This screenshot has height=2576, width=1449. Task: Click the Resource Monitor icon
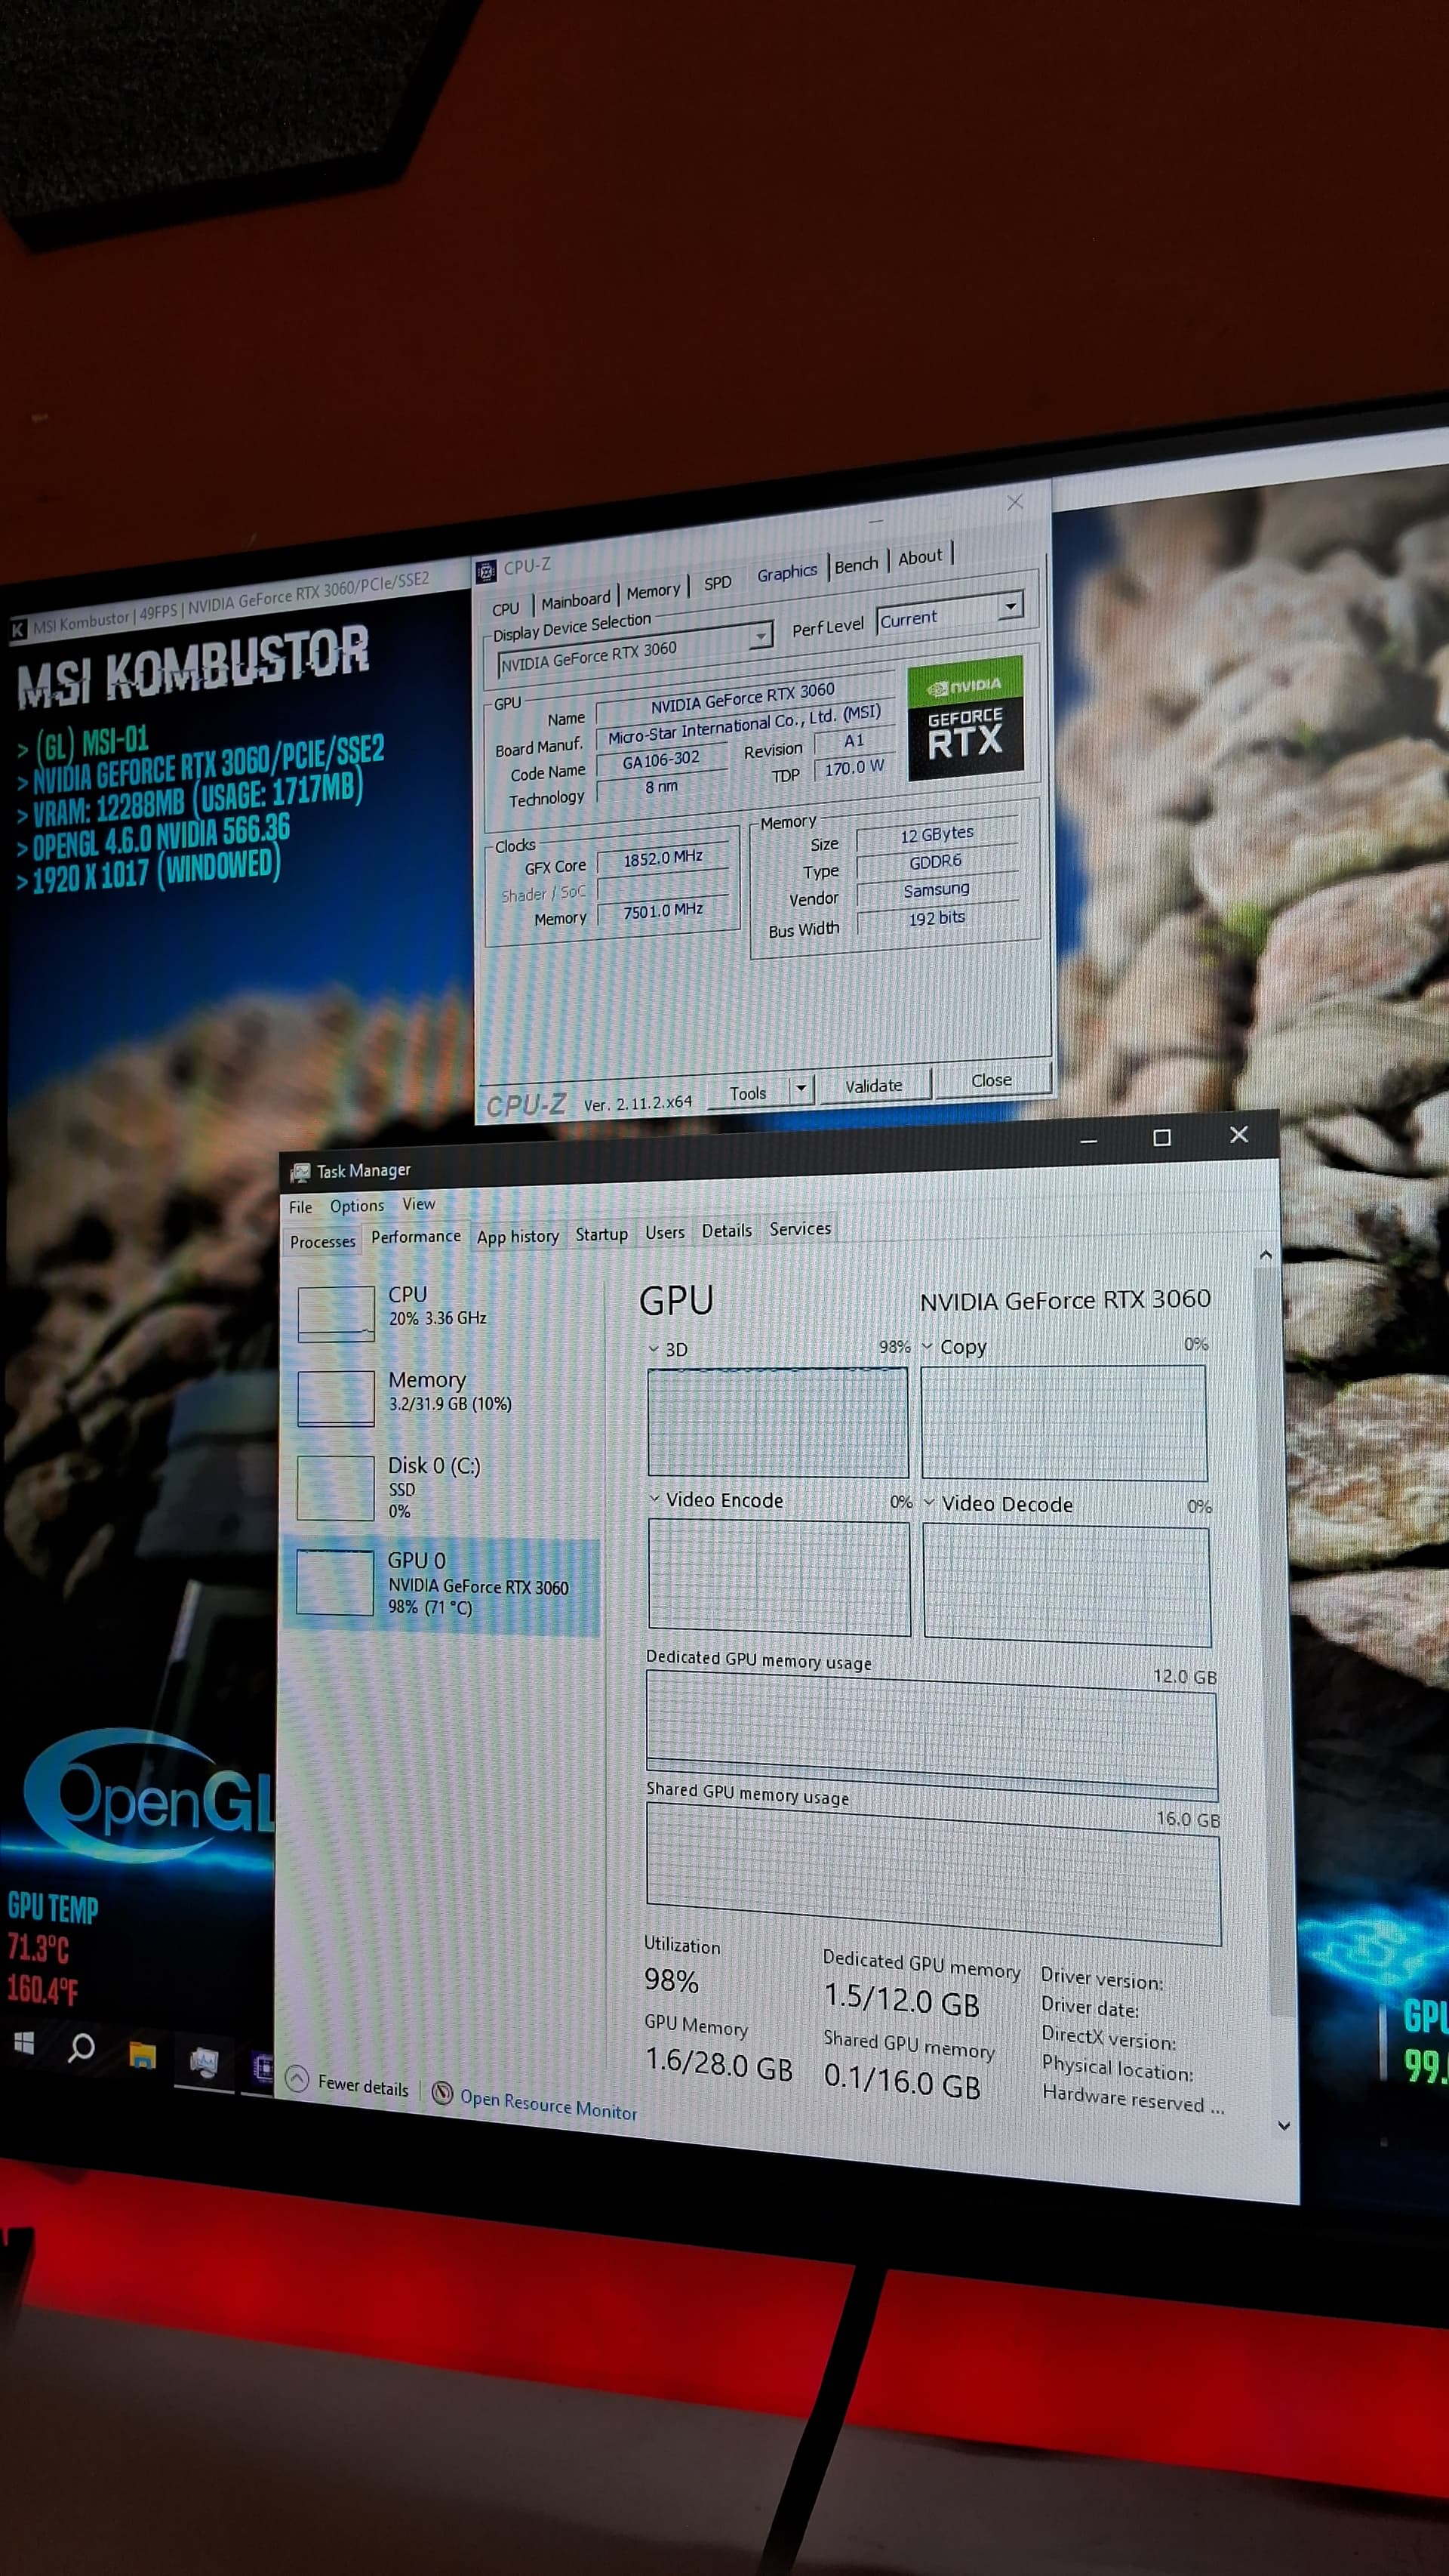pyautogui.click(x=441, y=2092)
